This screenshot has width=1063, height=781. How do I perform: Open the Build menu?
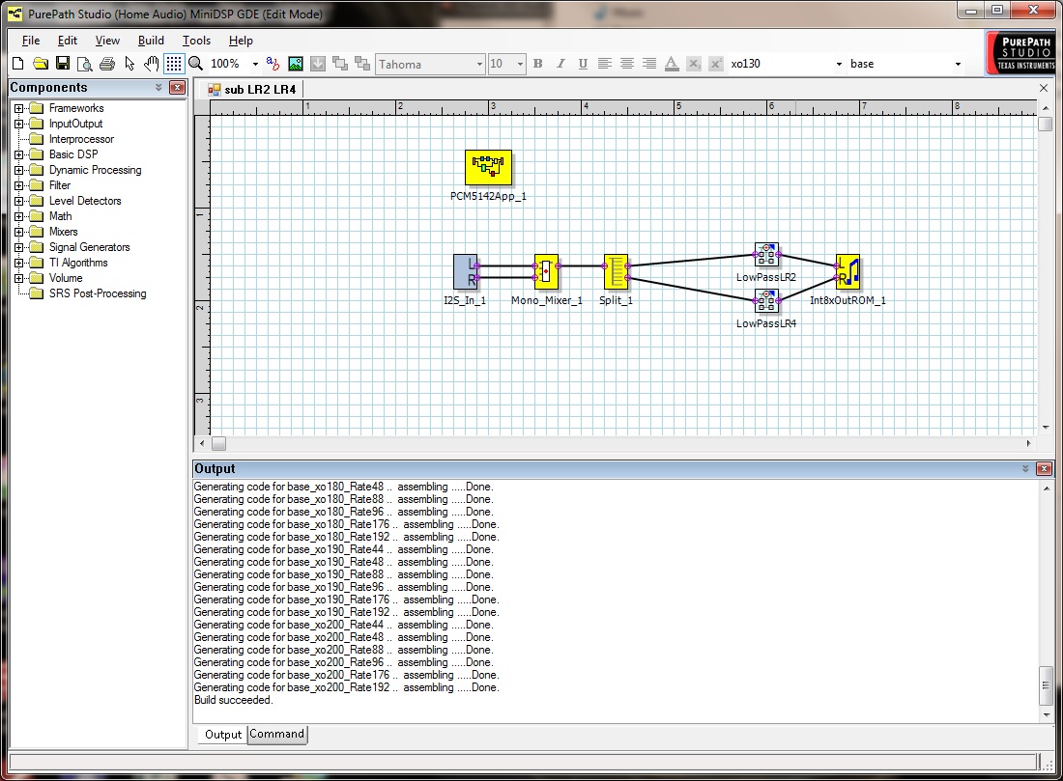pyautogui.click(x=151, y=41)
